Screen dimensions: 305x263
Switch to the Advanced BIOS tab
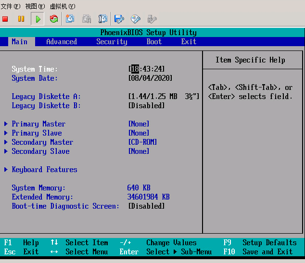pyautogui.click(x=62, y=42)
